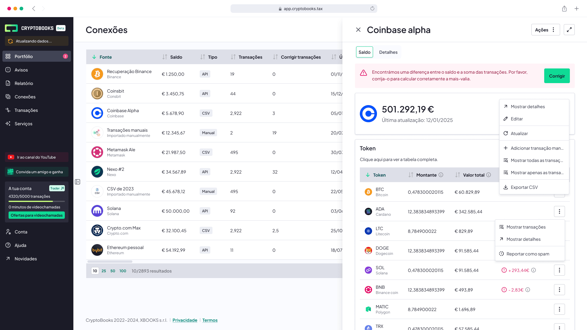The width and height of the screenshot is (587, 330).
Task: Open the Privacidade link
Action: coord(185,320)
